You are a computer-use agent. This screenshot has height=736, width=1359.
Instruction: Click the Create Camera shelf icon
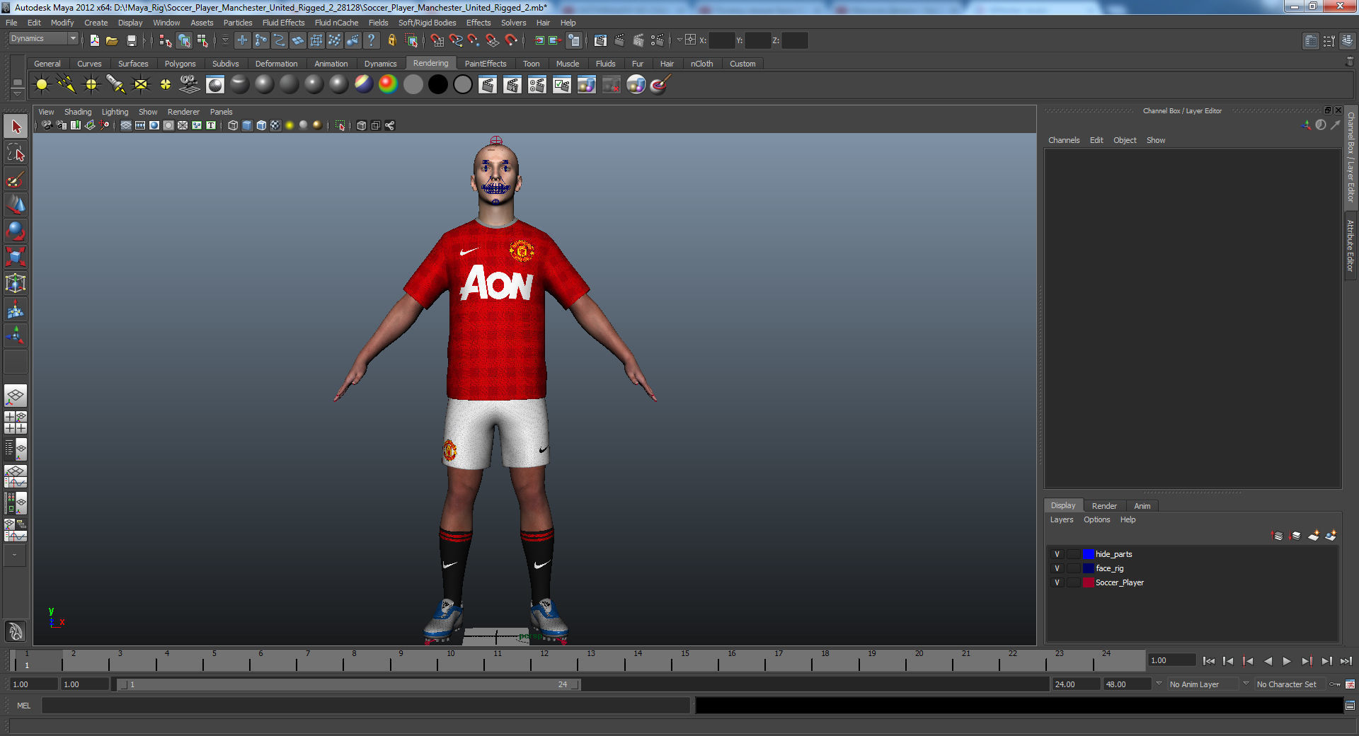tap(190, 85)
